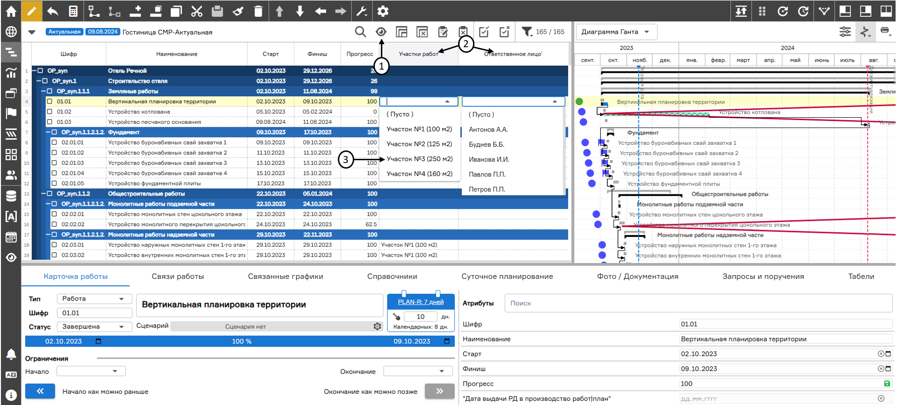
Task: Open the Статус Завершена dropdown
Action: point(94,327)
